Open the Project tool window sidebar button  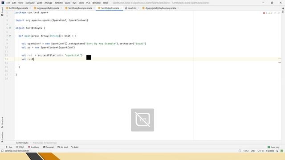pos(2,12)
